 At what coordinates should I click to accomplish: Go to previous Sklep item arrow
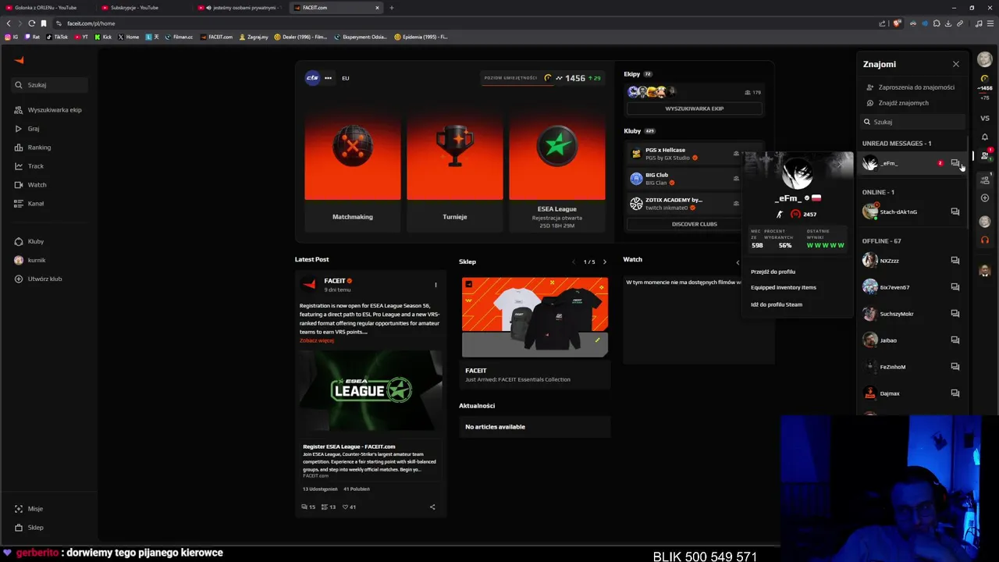(x=574, y=262)
